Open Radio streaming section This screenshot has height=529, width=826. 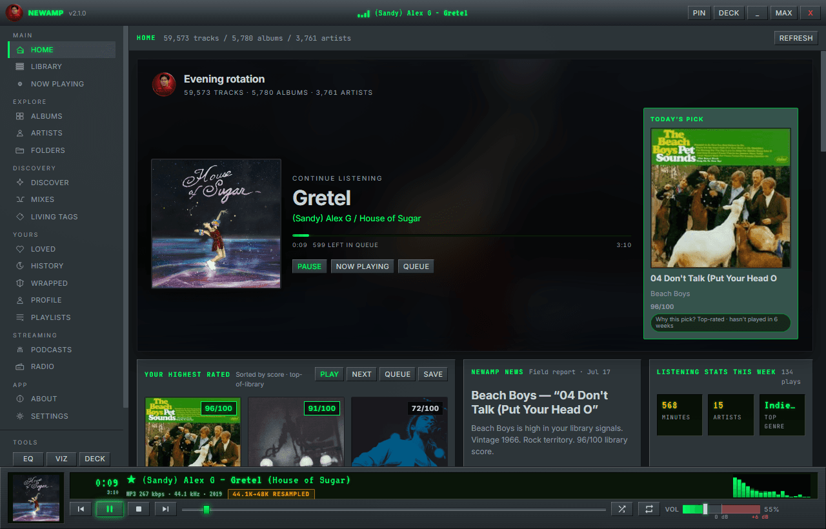click(62, 366)
